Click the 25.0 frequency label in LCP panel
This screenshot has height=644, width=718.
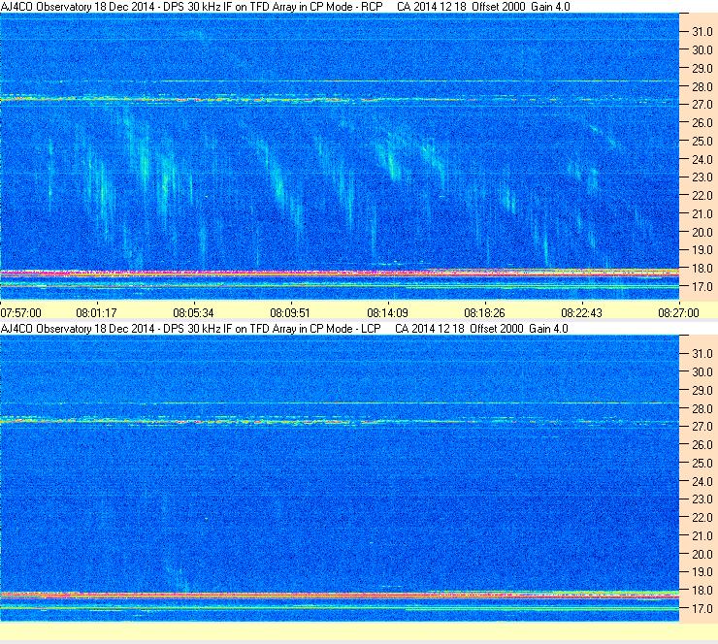point(702,464)
